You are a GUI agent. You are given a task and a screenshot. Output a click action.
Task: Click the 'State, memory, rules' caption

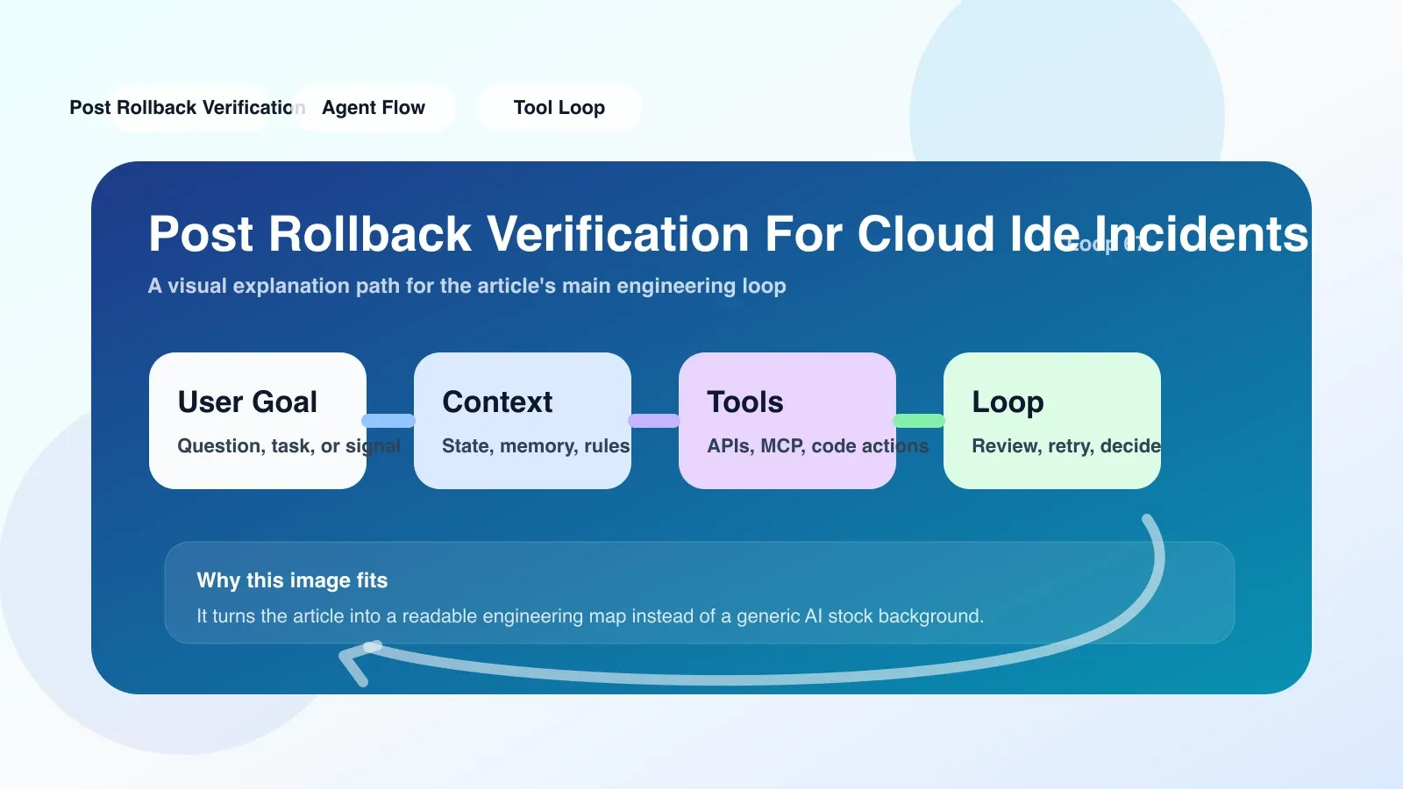pos(536,446)
